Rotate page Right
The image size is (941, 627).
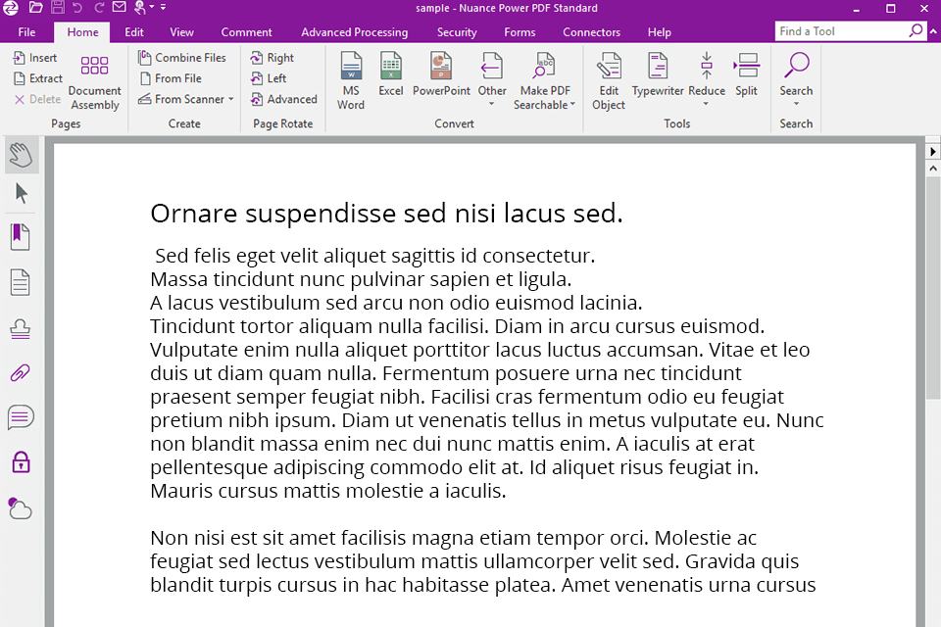[x=272, y=58]
